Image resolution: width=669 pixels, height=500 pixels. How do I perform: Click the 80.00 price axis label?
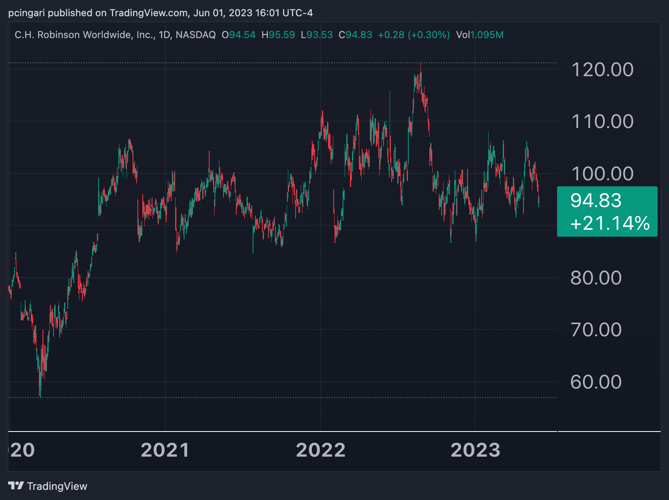[x=596, y=278]
